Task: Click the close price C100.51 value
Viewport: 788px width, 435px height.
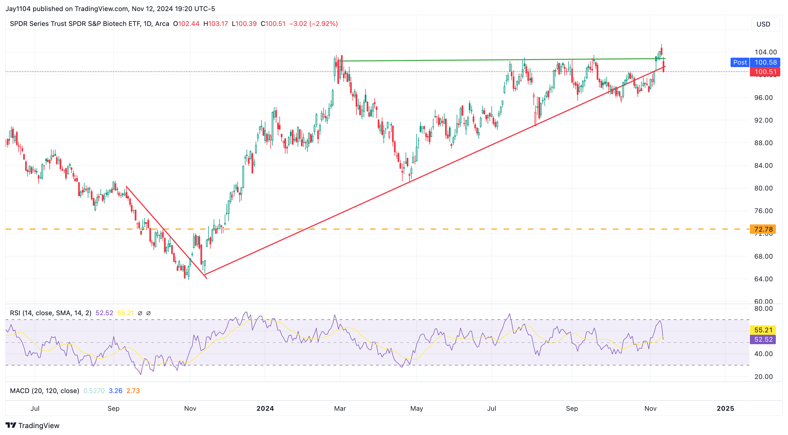Action: point(273,23)
